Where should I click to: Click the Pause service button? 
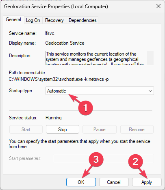coord(100,130)
